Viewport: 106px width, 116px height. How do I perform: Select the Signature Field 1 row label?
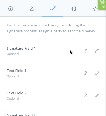click(x=21, y=49)
